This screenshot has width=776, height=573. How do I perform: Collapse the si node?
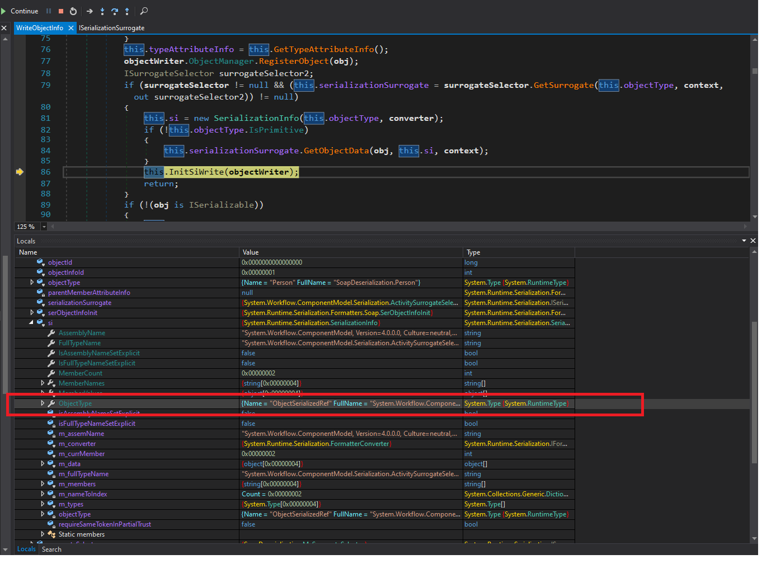point(32,323)
